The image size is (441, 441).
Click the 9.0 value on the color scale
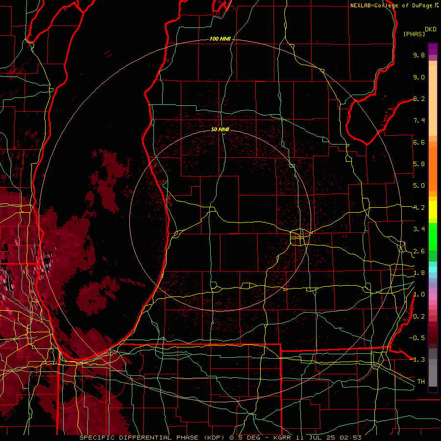[x=419, y=77]
